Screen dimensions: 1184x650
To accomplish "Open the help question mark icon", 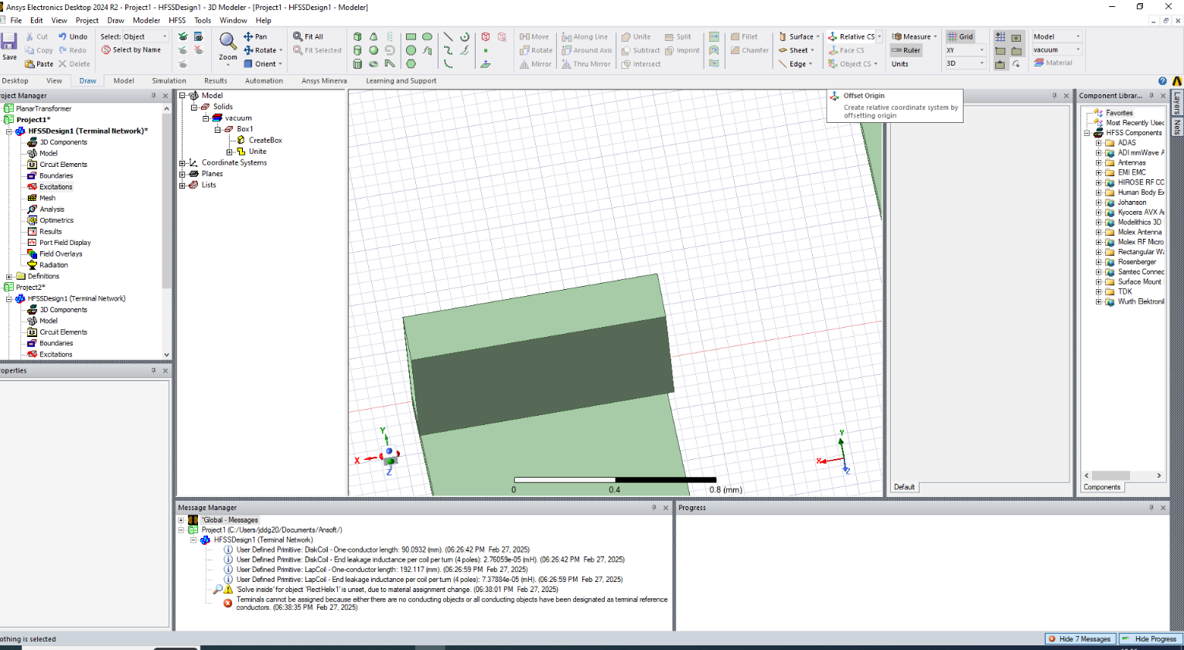I will (1162, 81).
